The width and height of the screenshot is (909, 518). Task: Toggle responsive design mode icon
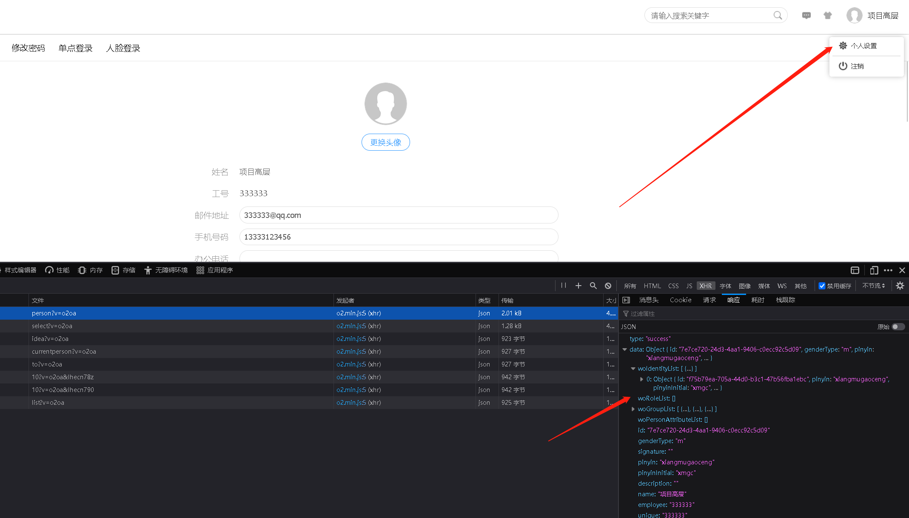pos(874,270)
